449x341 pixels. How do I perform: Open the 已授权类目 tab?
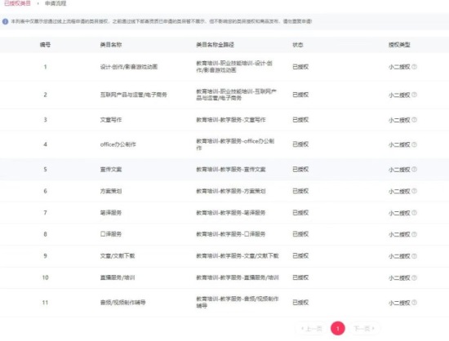point(17,3)
